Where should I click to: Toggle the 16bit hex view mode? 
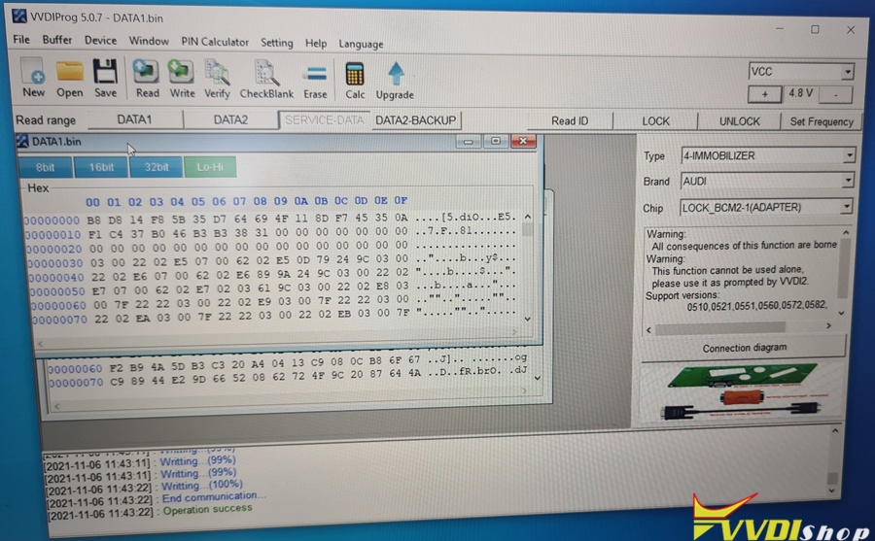pos(101,167)
